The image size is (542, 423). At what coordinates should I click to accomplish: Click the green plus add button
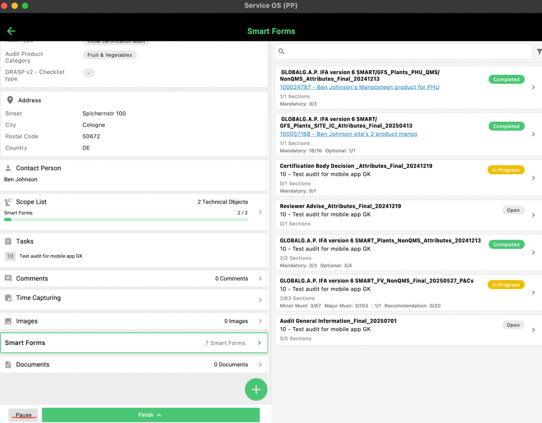coord(256,390)
